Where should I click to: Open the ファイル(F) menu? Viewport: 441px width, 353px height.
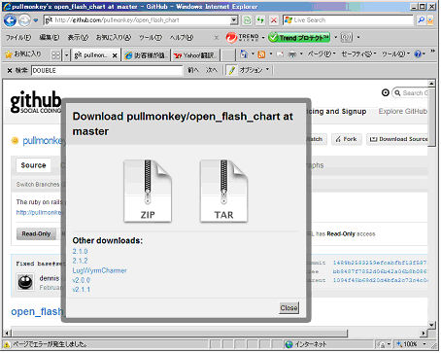pyautogui.click(x=18, y=38)
